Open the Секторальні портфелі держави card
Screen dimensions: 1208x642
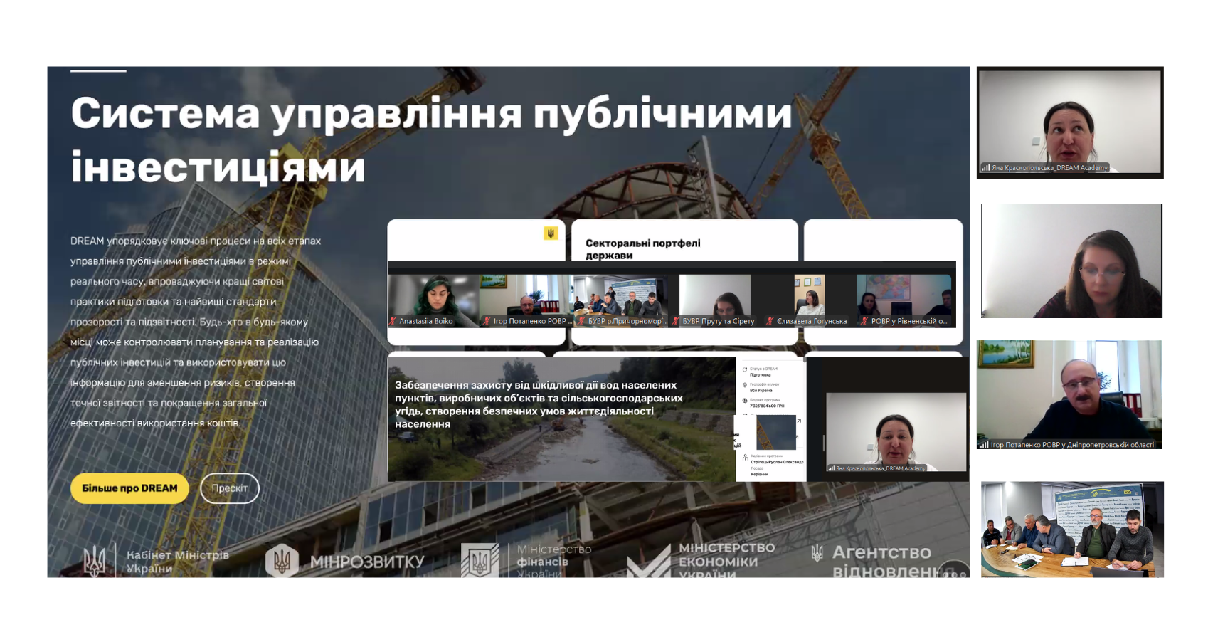(642, 248)
